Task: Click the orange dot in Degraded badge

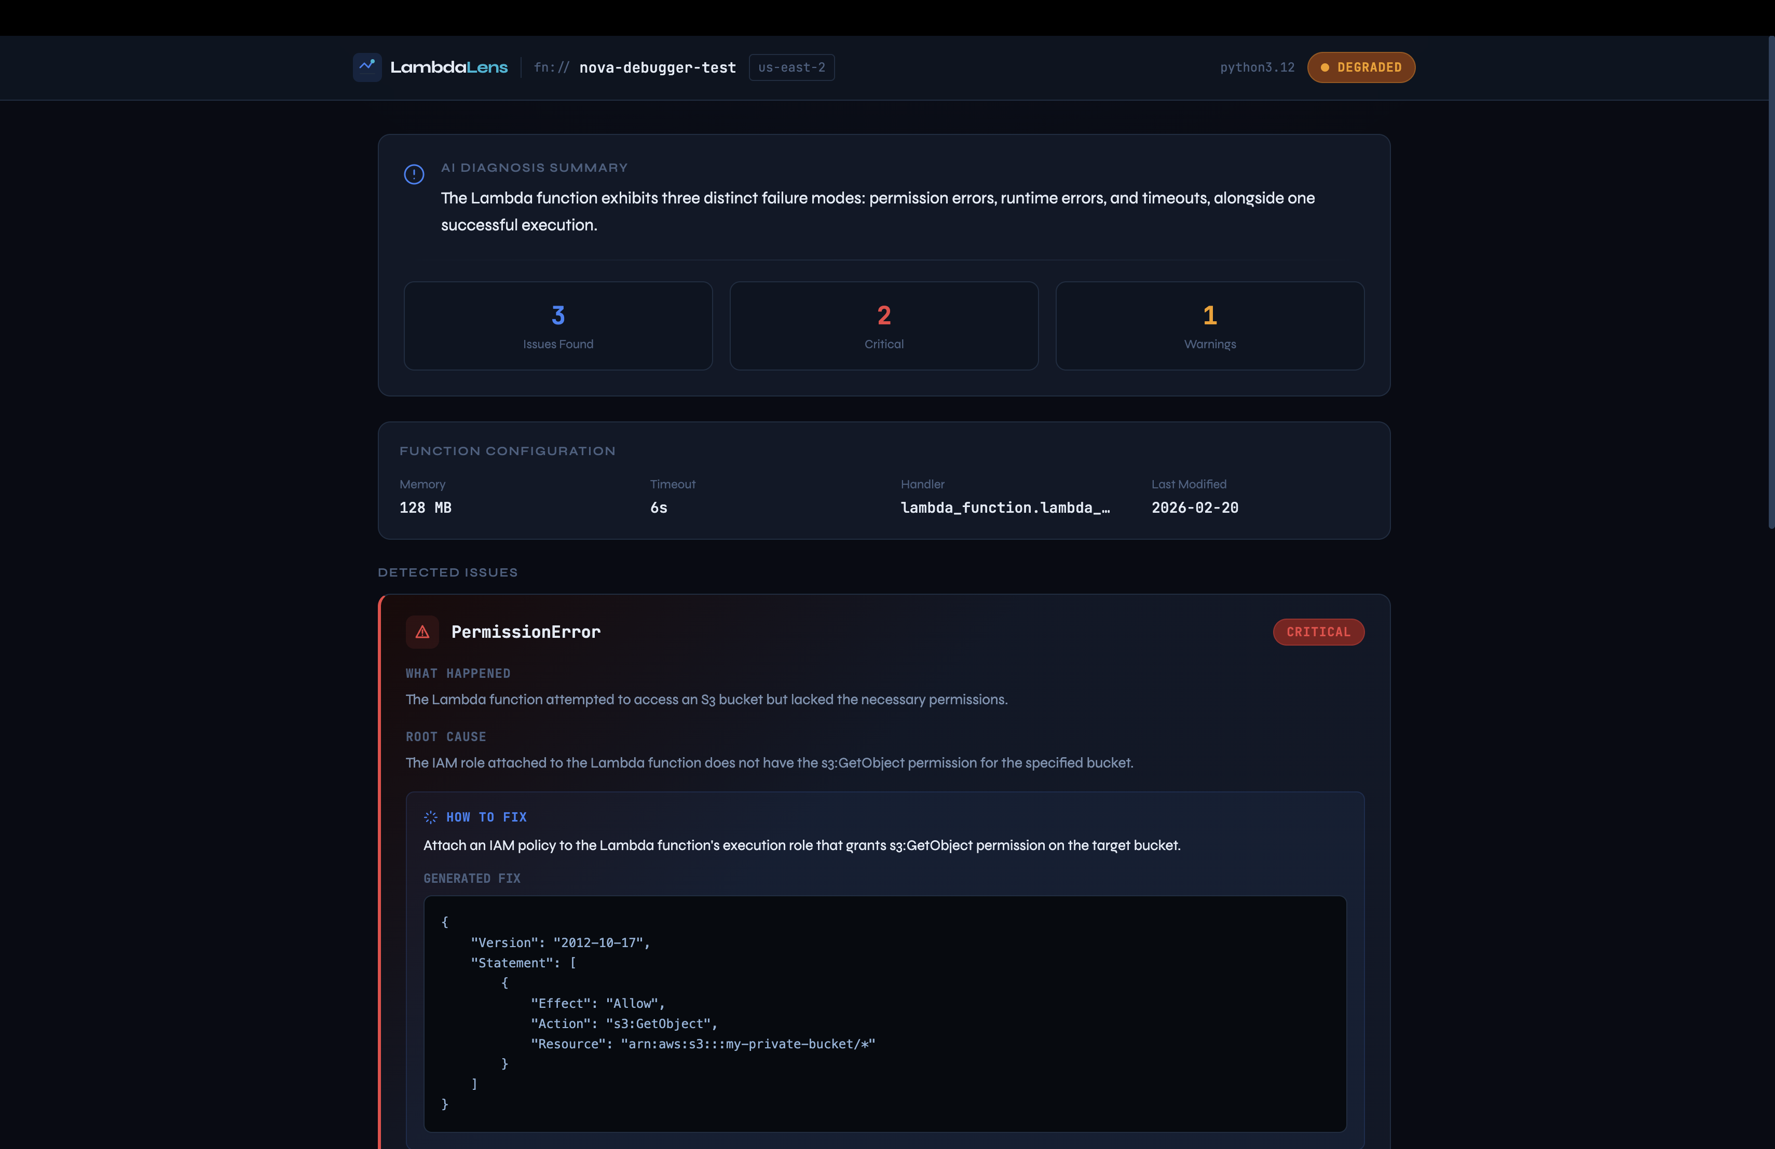Action: pyautogui.click(x=1325, y=67)
